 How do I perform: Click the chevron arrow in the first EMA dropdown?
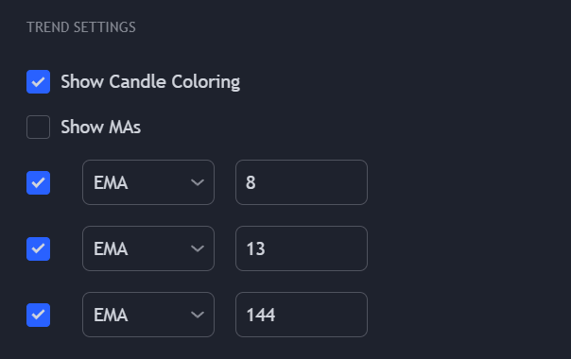(198, 182)
